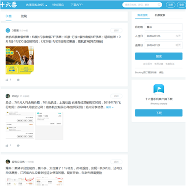Open the 退房日 date field 2019-07-27

pos(164,45)
